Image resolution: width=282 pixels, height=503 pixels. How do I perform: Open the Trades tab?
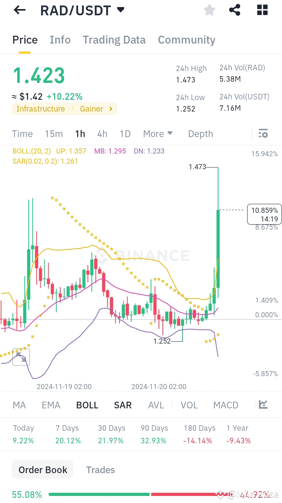[100, 470]
